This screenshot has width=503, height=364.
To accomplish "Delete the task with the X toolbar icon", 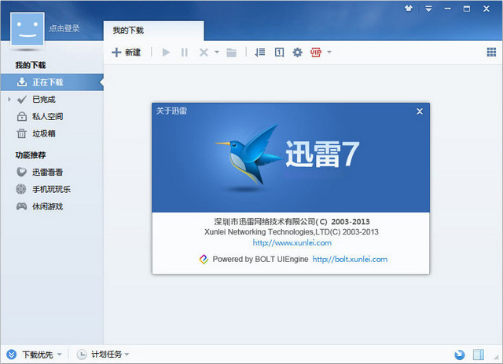I will [x=204, y=53].
